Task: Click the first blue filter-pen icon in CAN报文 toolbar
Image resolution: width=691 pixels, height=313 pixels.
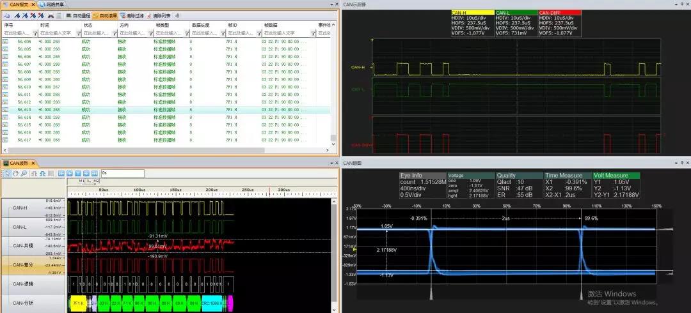Action: [x=17, y=15]
